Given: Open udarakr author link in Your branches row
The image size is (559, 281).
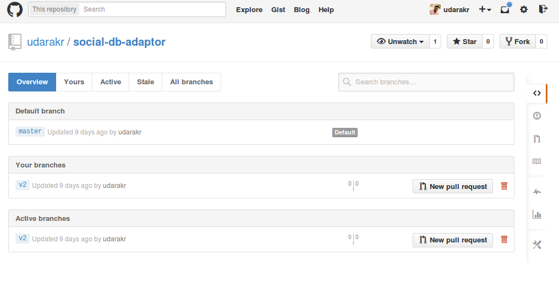Looking at the screenshot, I should [114, 186].
